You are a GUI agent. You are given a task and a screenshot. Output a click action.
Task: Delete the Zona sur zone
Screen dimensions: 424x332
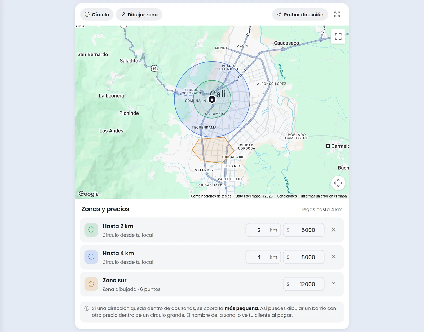coord(333,284)
